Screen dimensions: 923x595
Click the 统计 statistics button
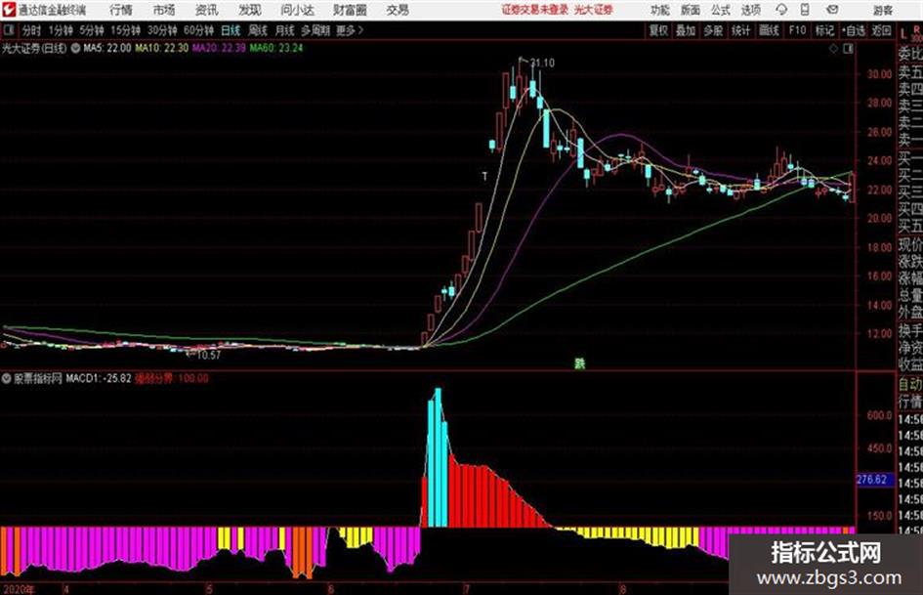[x=741, y=30]
